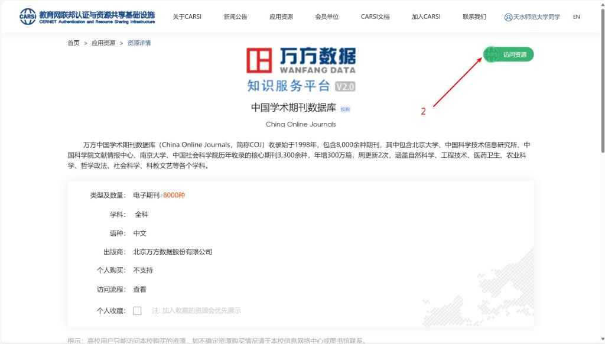Click the subtitle China Online Journals

click(301, 124)
